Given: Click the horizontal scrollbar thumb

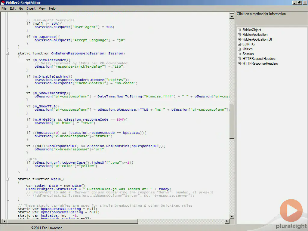Looking at the screenshot, I should click(72, 221).
